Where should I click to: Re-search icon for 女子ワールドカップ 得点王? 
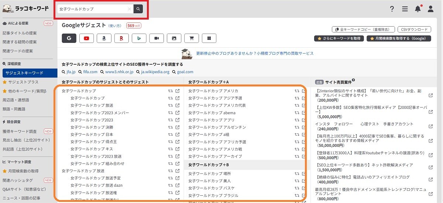[170, 141]
